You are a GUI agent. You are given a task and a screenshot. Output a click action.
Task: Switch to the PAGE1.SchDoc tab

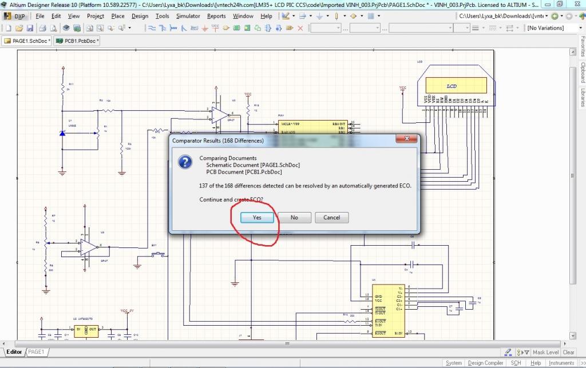tap(27, 41)
